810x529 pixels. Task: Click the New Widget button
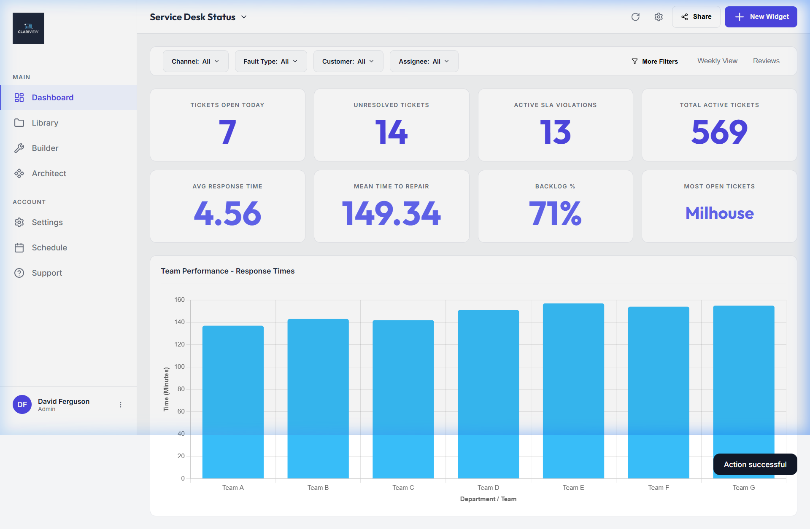click(x=761, y=17)
